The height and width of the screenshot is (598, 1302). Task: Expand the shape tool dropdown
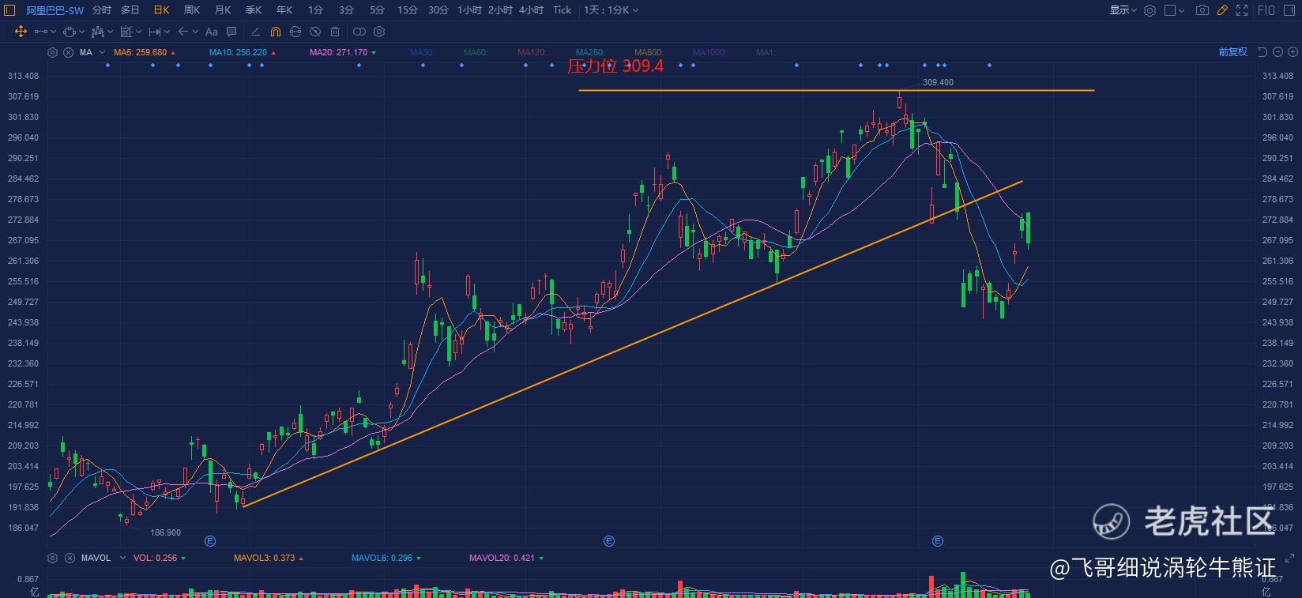(x=82, y=32)
